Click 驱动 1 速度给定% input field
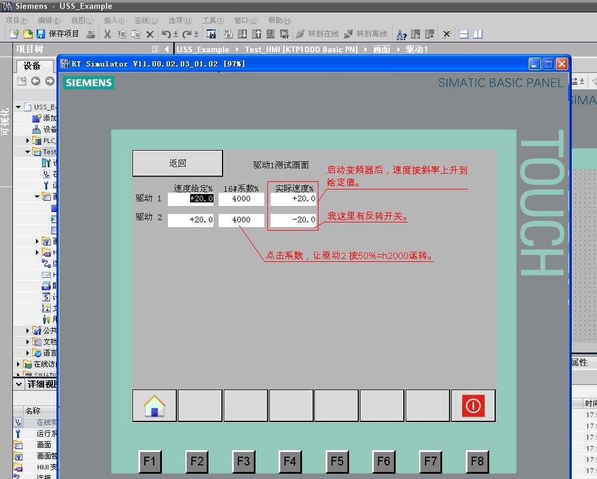Viewport: 597px width, 479px height. coord(191,199)
